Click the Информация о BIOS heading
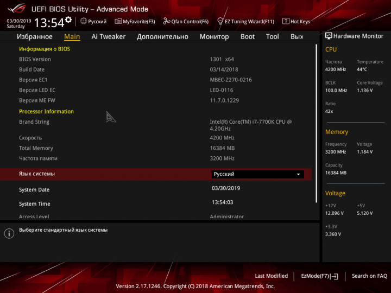Image resolution: width=391 pixels, height=293 pixels. pyautogui.click(x=45, y=49)
